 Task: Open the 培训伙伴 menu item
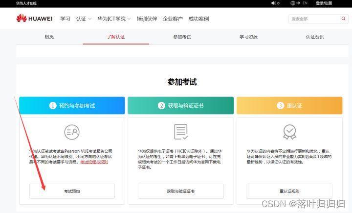(x=147, y=19)
